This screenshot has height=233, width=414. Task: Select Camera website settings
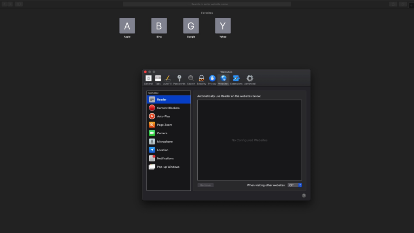[x=169, y=133]
